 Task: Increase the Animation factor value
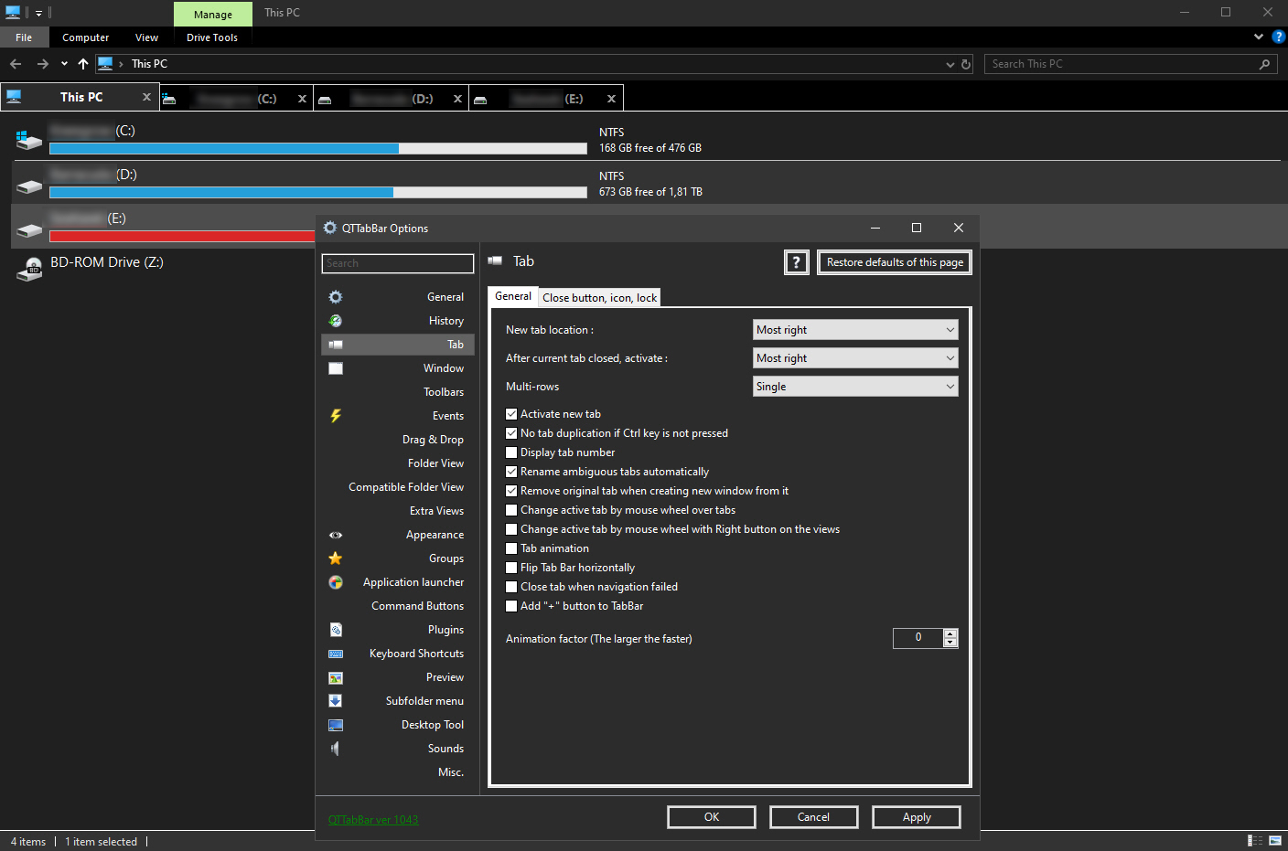pyautogui.click(x=950, y=633)
